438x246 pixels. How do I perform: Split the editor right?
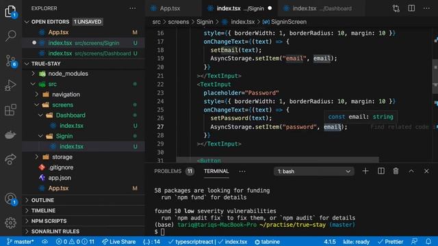(x=411, y=8)
